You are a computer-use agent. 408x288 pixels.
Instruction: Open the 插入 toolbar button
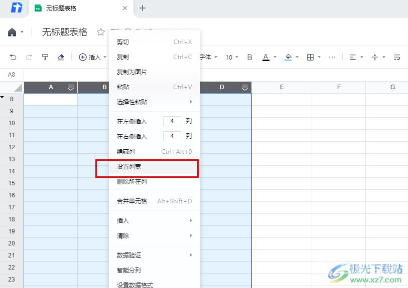(92, 57)
